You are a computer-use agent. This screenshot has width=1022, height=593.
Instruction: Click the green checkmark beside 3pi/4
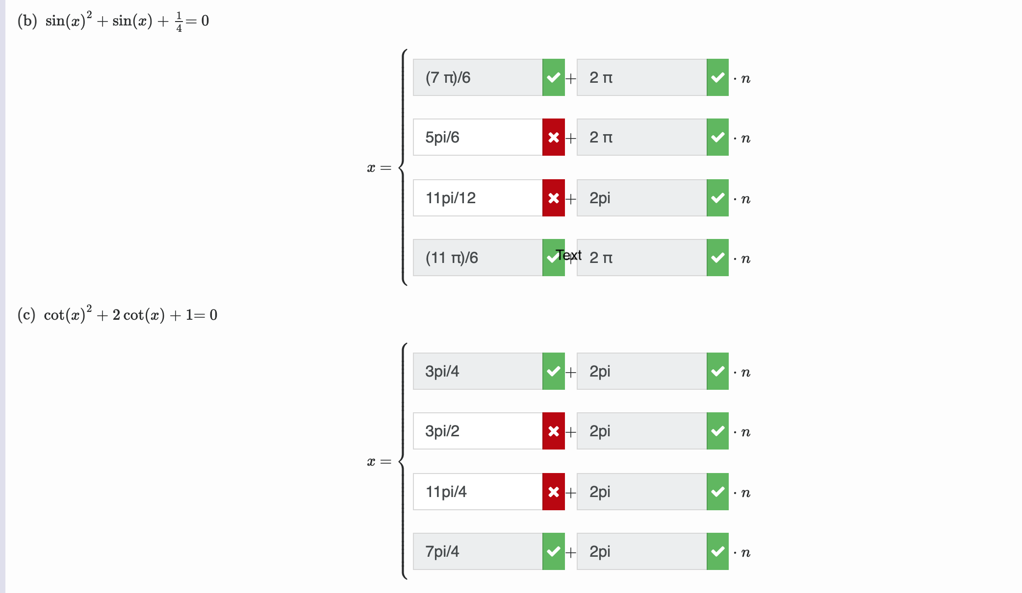point(554,371)
